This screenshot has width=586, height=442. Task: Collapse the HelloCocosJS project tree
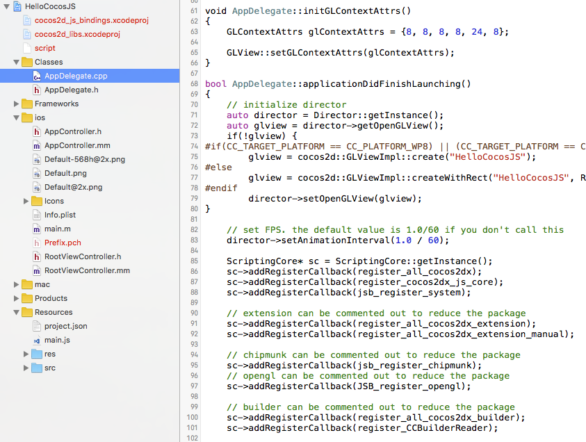pyautogui.click(x=7, y=6)
